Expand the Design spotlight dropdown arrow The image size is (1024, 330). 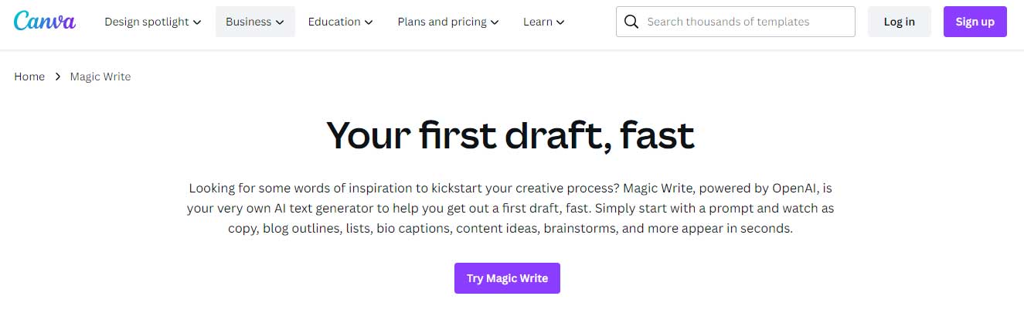click(x=197, y=22)
